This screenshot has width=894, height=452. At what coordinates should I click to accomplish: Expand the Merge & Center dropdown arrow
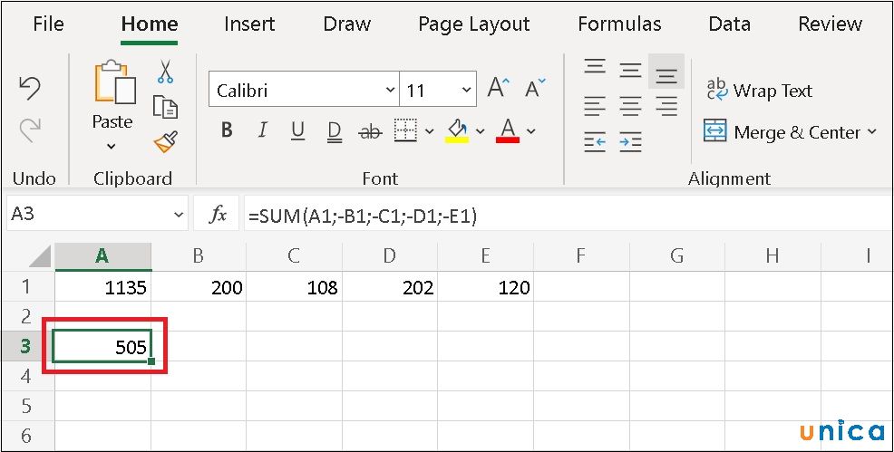[x=872, y=132]
